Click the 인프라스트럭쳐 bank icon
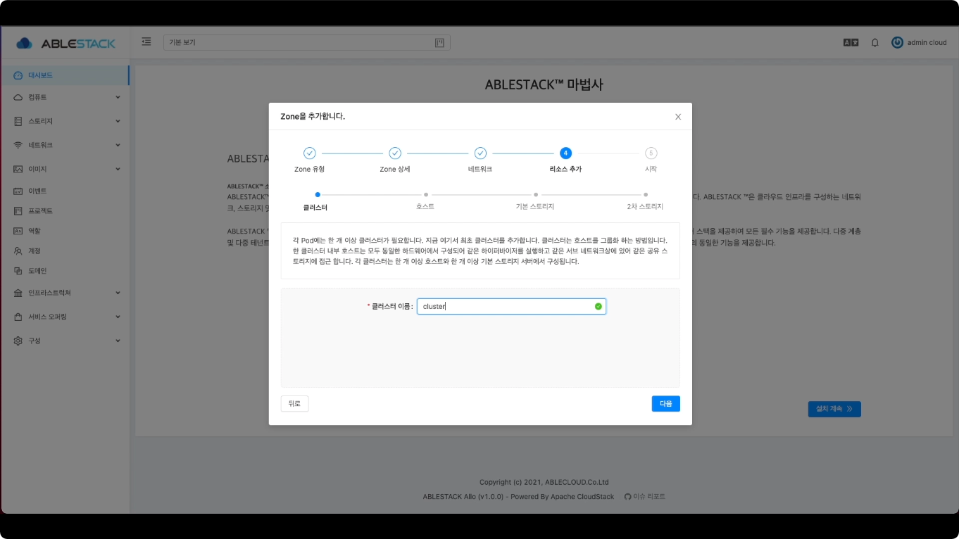The height and width of the screenshot is (539, 959). click(18, 293)
